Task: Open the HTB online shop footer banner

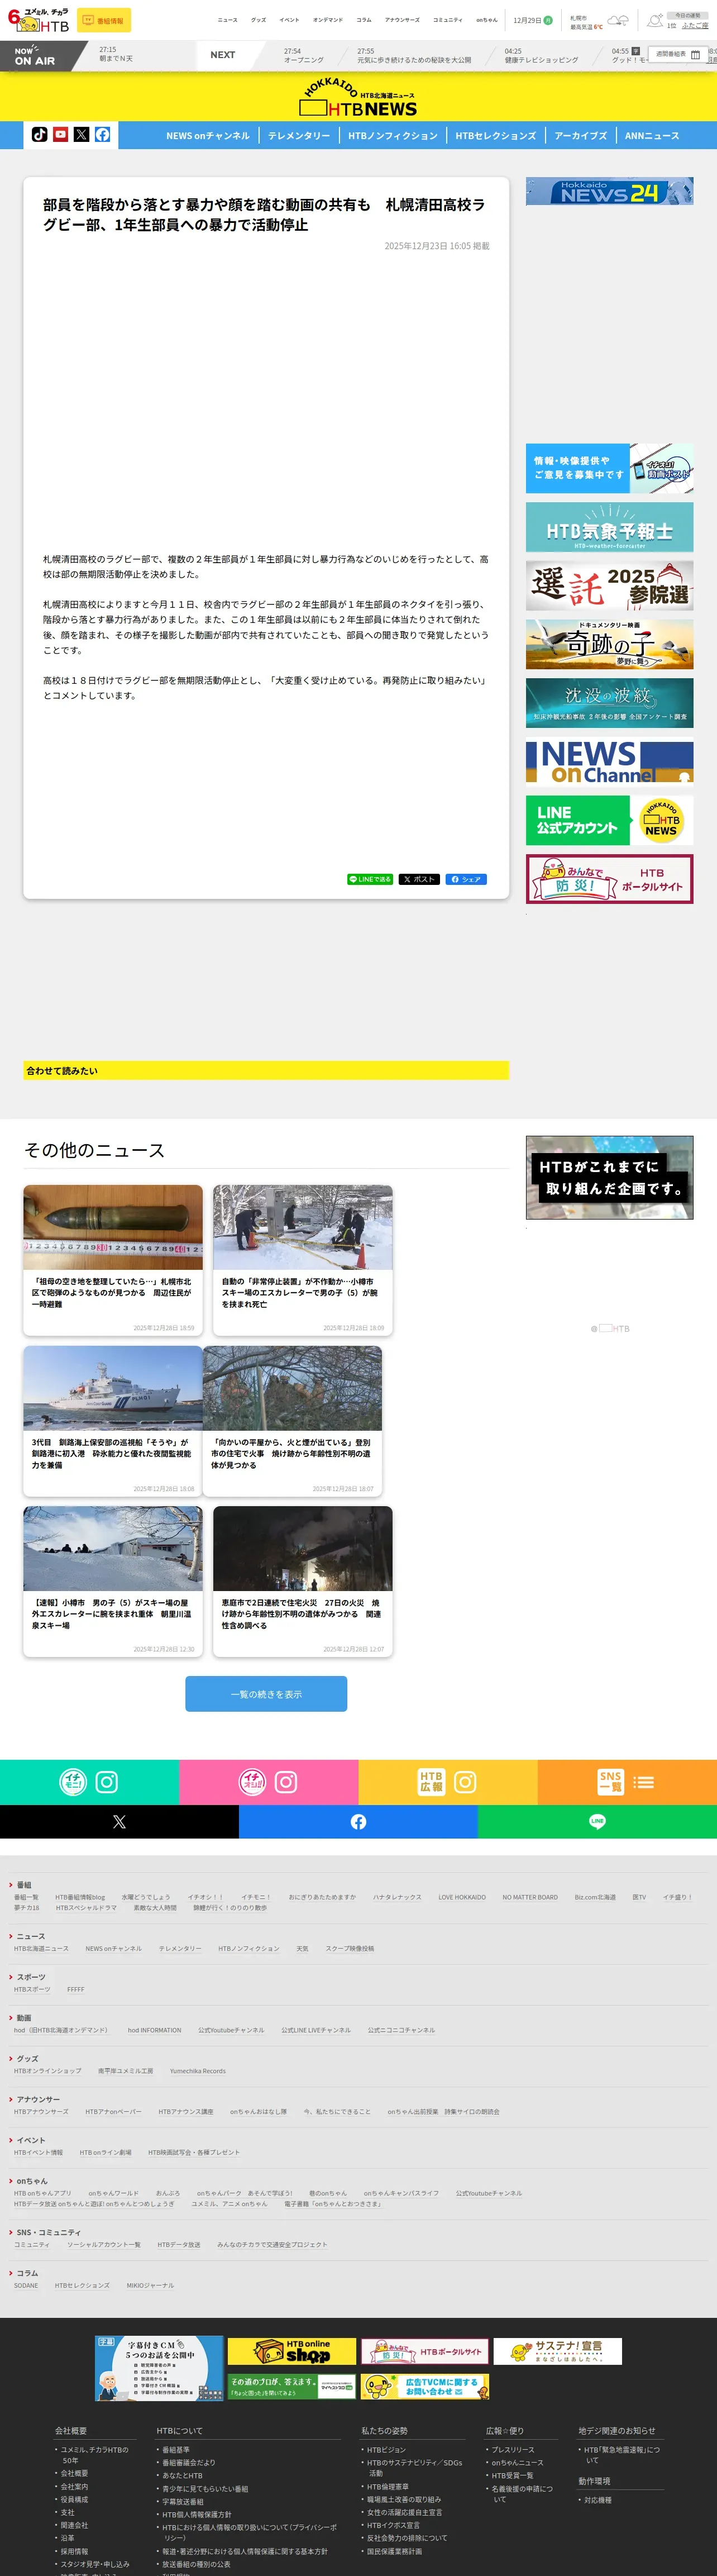Action: (x=292, y=2351)
